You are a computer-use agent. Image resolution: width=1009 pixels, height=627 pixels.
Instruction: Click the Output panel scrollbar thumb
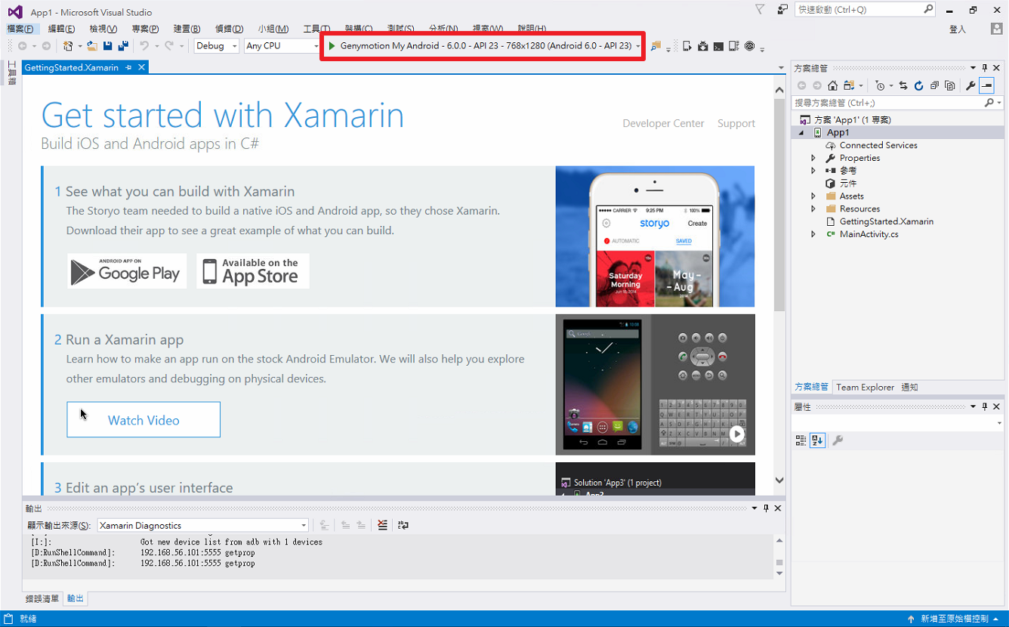(779, 563)
